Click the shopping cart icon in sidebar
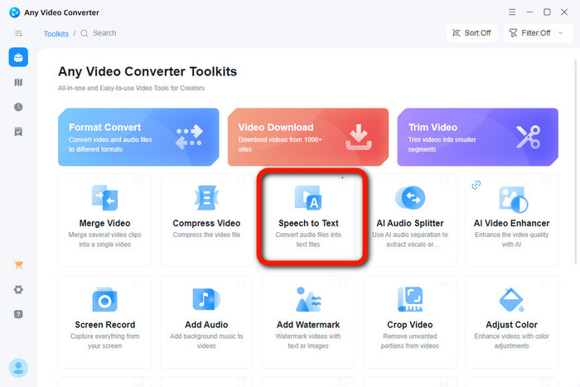 (x=18, y=265)
